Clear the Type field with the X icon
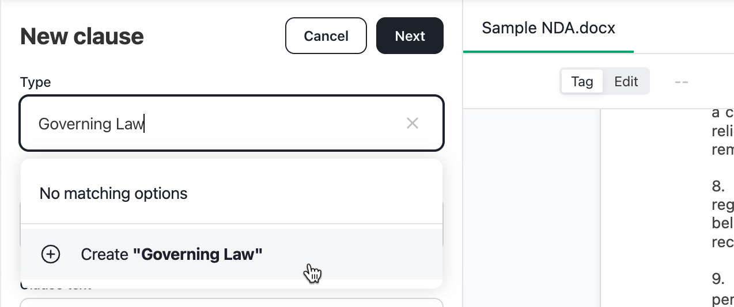The width and height of the screenshot is (734, 307). [x=413, y=123]
